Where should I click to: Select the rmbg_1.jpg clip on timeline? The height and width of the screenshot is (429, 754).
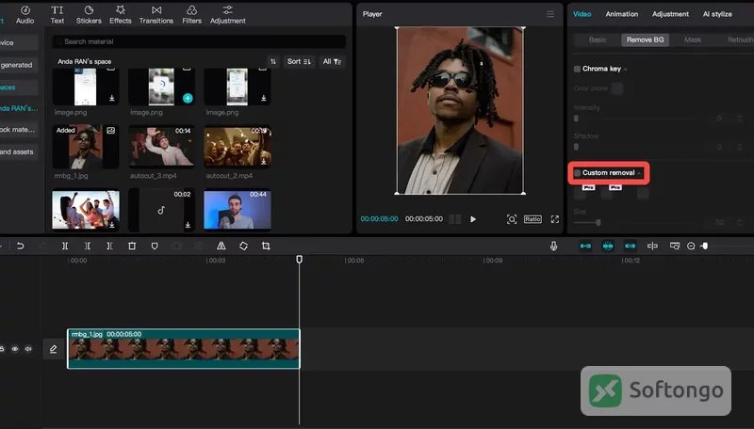(x=184, y=349)
